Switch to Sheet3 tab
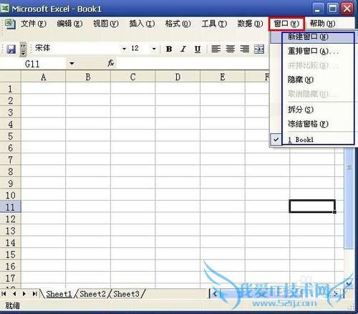 pos(126,294)
